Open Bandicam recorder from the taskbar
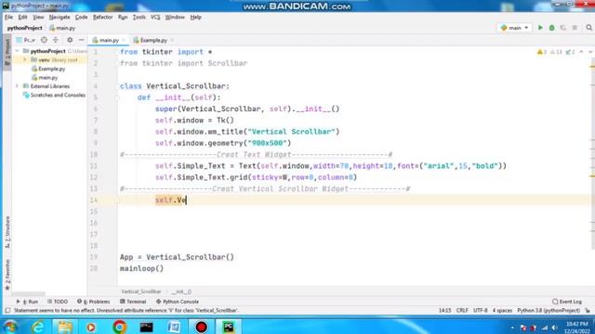 coord(201,327)
